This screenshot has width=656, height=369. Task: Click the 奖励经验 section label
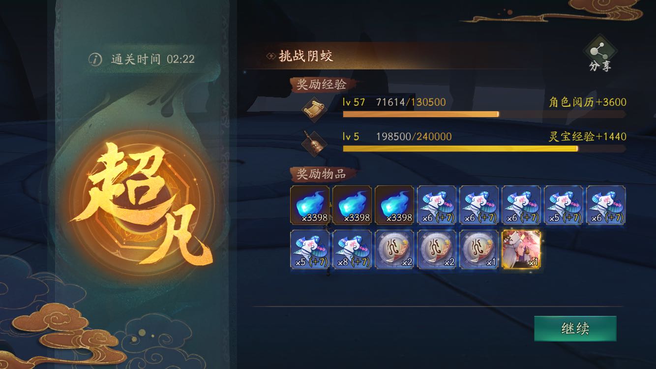coord(322,85)
